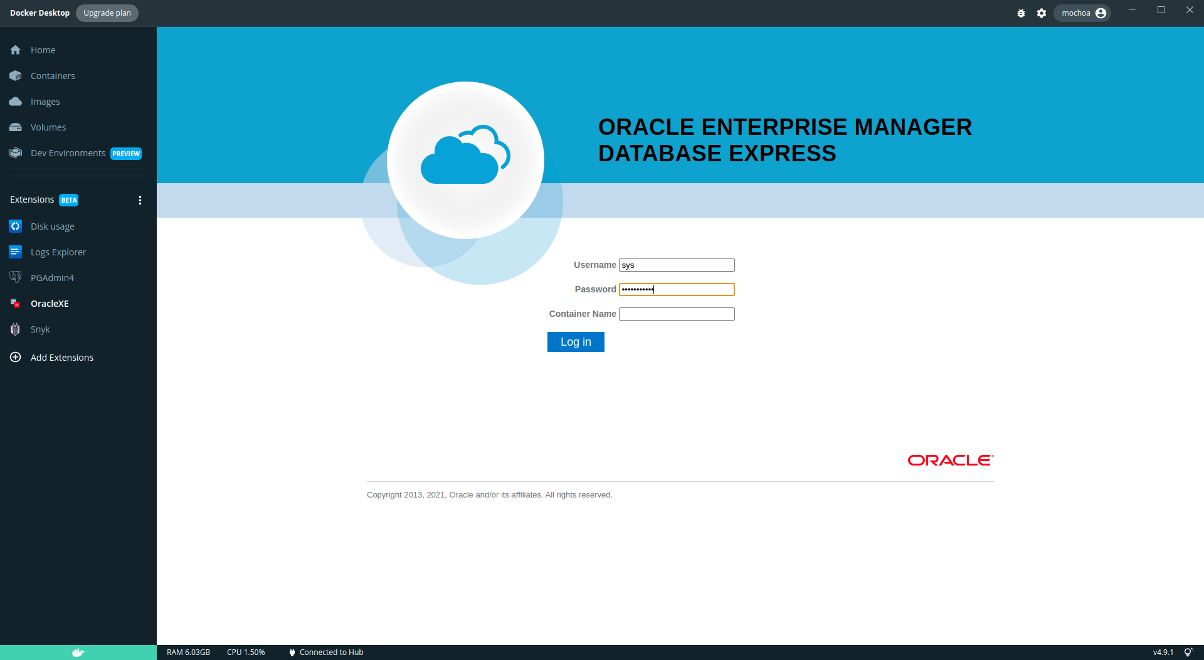Click the Logs Explorer extension icon

(x=16, y=252)
